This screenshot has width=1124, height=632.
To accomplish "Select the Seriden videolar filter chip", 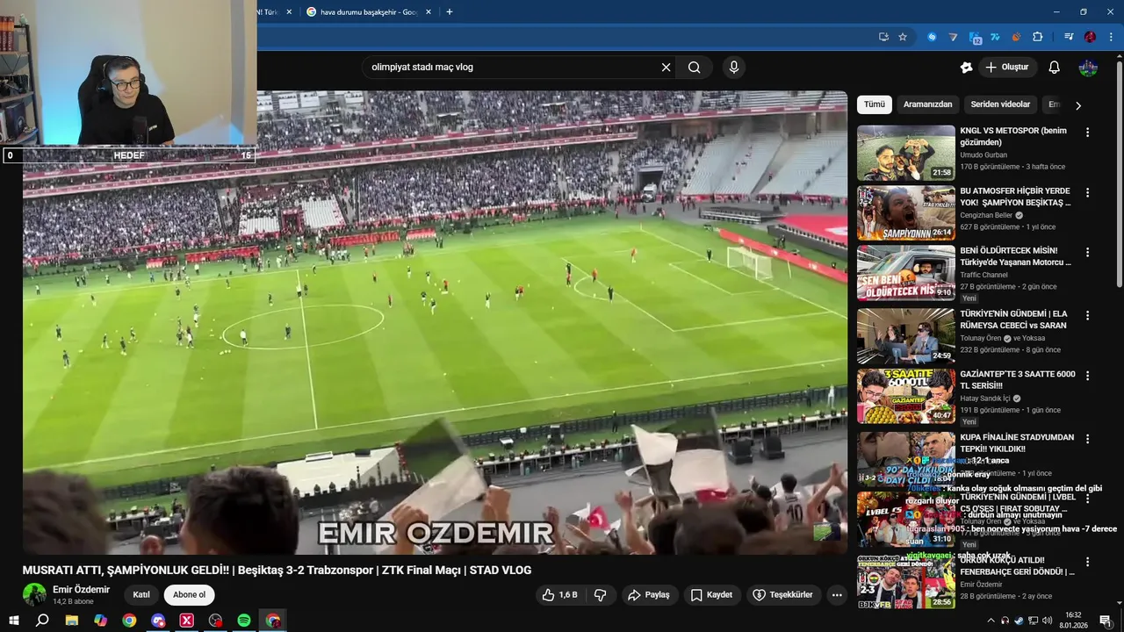I will [x=1000, y=104].
